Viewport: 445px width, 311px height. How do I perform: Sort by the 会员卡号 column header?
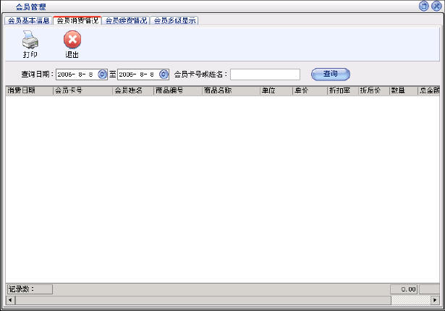[82, 91]
